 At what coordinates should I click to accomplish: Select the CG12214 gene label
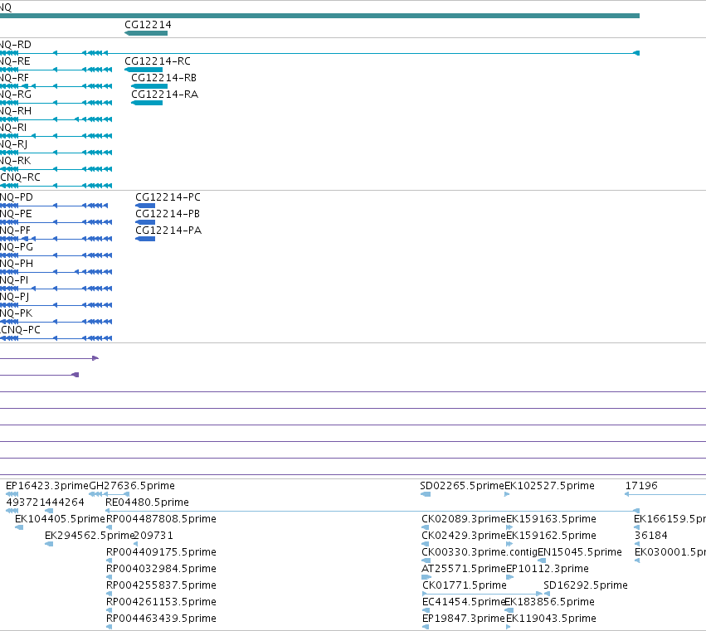click(148, 25)
